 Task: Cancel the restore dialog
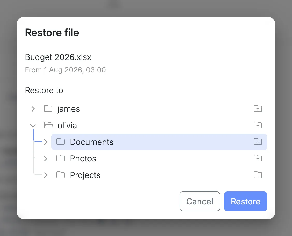click(200, 201)
